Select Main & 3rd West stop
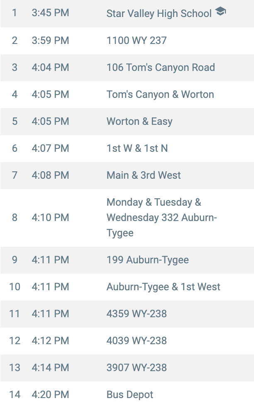This screenshot has height=413, width=254. 144,175
